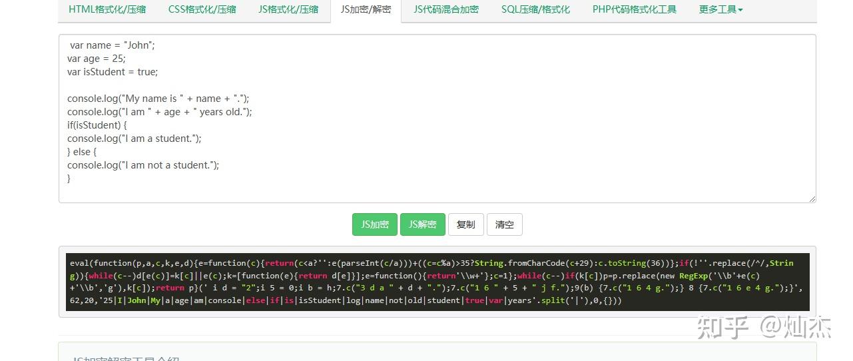Click the line 'var isStudent = true;'
The height and width of the screenshot is (361, 853).
pos(113,72)
